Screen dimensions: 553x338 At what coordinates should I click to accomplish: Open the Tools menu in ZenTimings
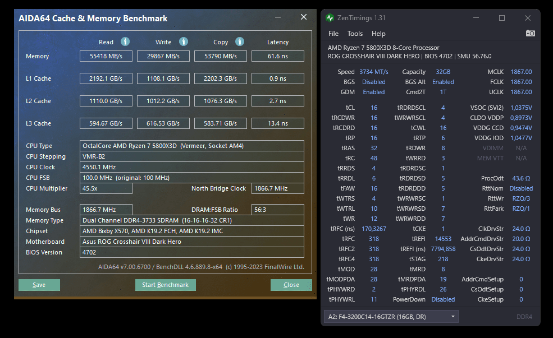pyautogui.click(x=355, y=34)
